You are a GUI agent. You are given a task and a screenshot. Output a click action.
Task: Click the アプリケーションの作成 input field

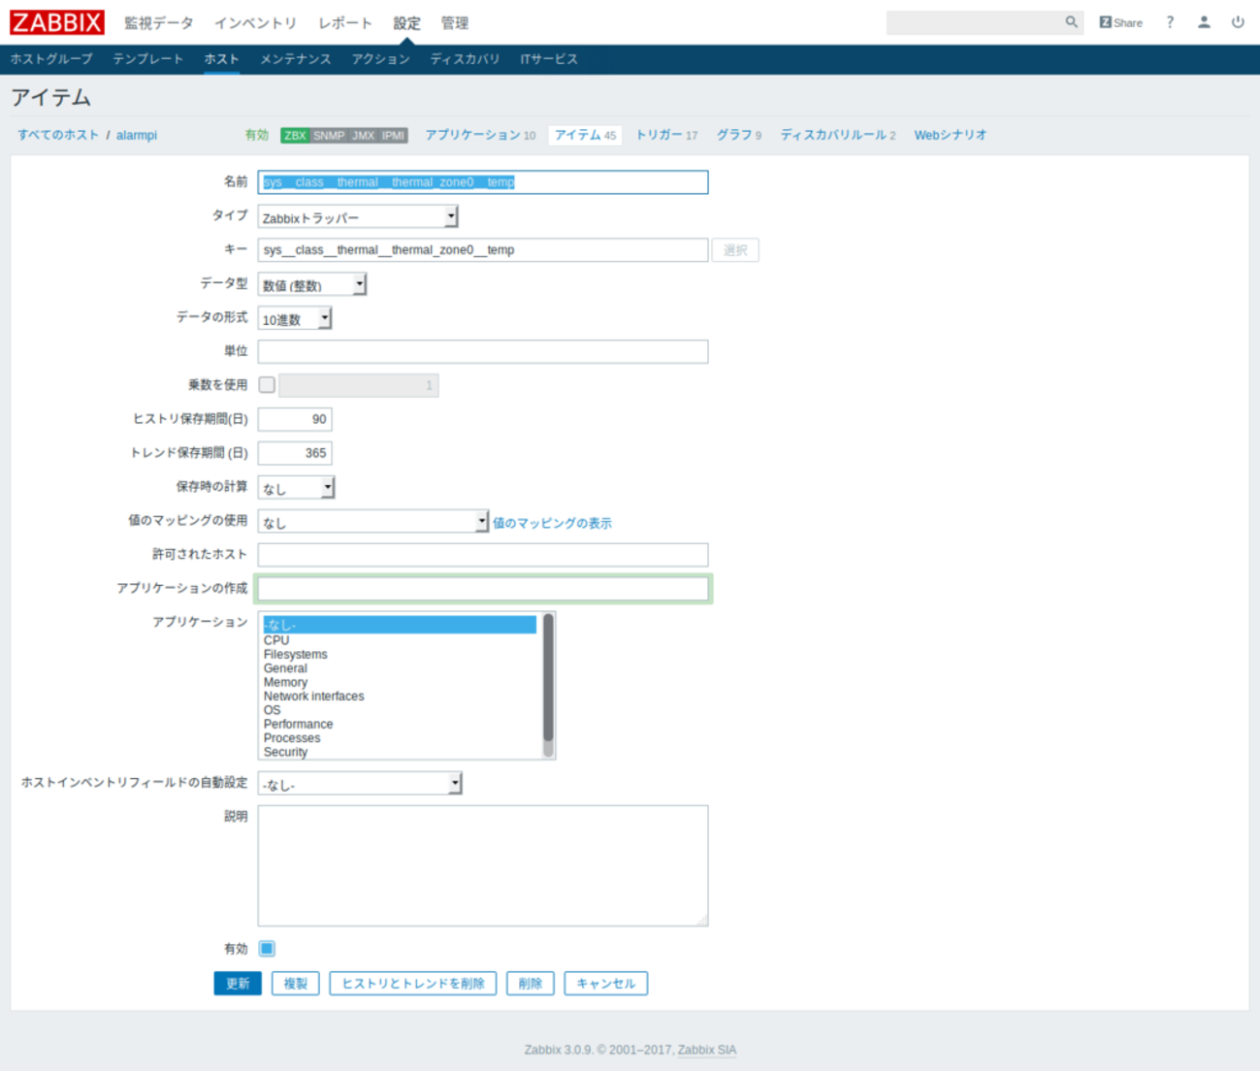pyautogui.click(x=483, y=589)
